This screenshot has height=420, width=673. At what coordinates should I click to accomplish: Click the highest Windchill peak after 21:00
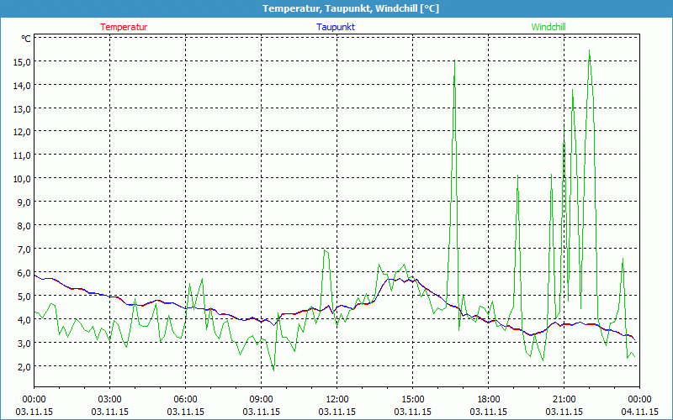tap(589, 51)
